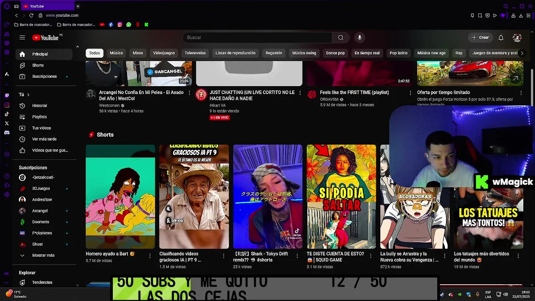Open options menu for JUST CHATTING live

tap(300, 93)
